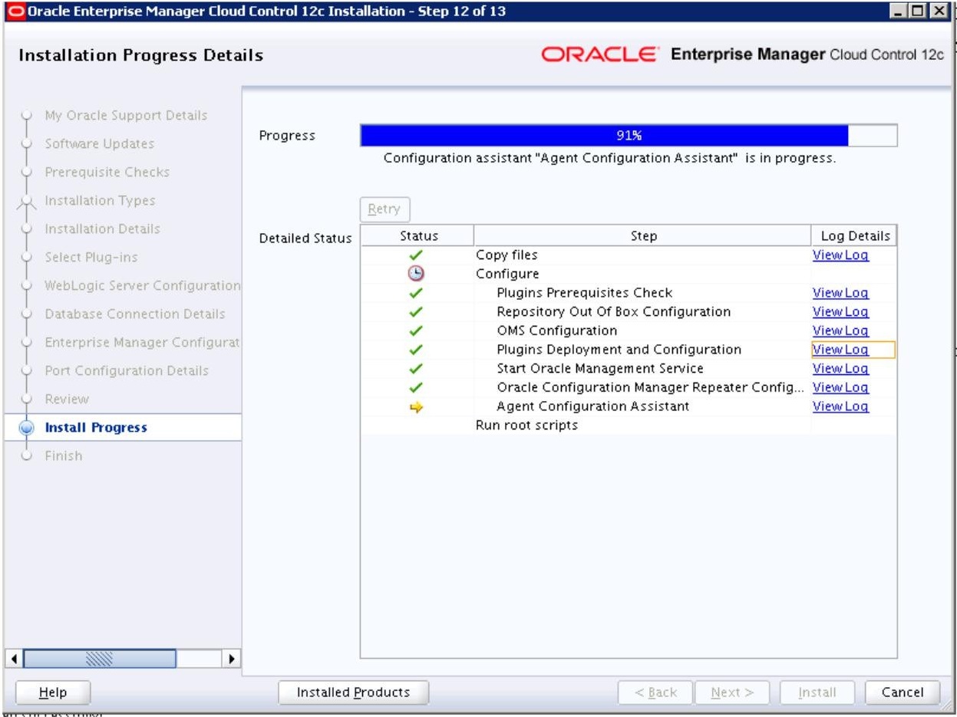The height and width of the screenshot is (717, 957).
Task: Minimize the installer window
Action: tap(899, 12)
